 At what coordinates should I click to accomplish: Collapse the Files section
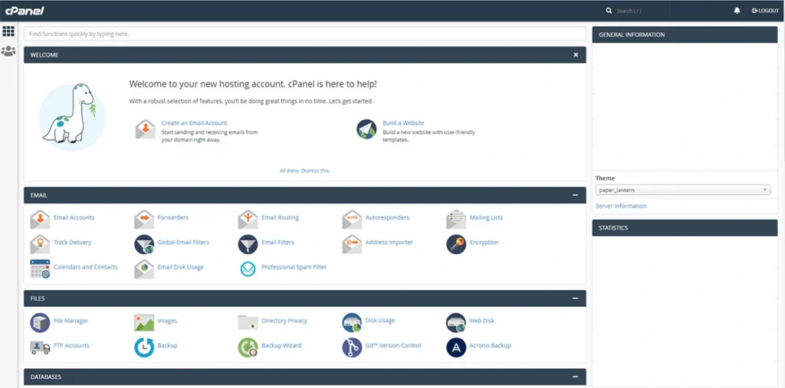(575, 298)
